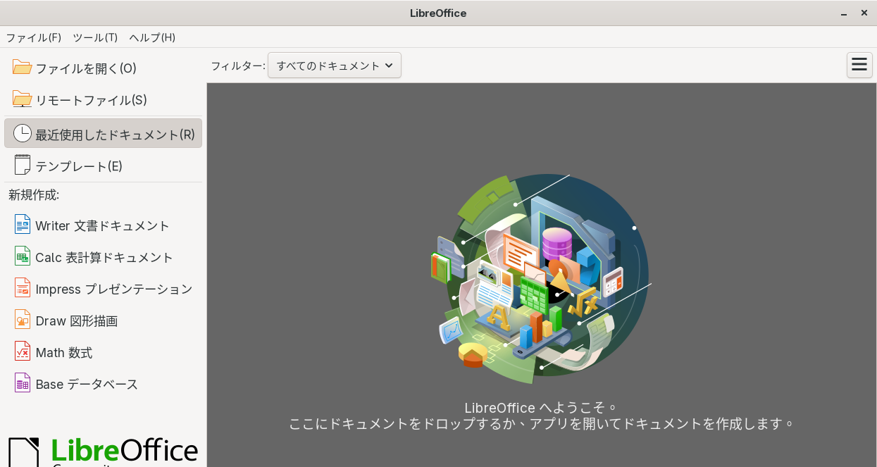Click the Math formula icon
The height and width of the screenshot is (467, 877).
(x=23, y=351)
